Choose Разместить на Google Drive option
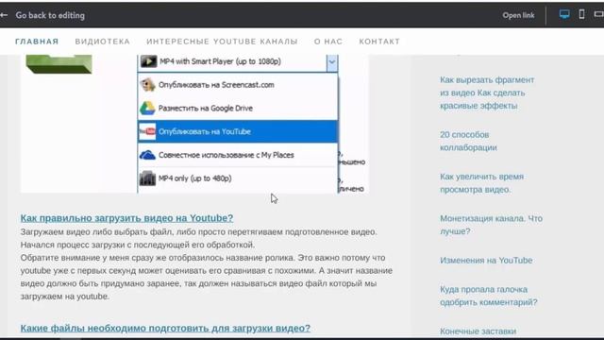This screenshot has width=604, height=340. click(238, 109)
